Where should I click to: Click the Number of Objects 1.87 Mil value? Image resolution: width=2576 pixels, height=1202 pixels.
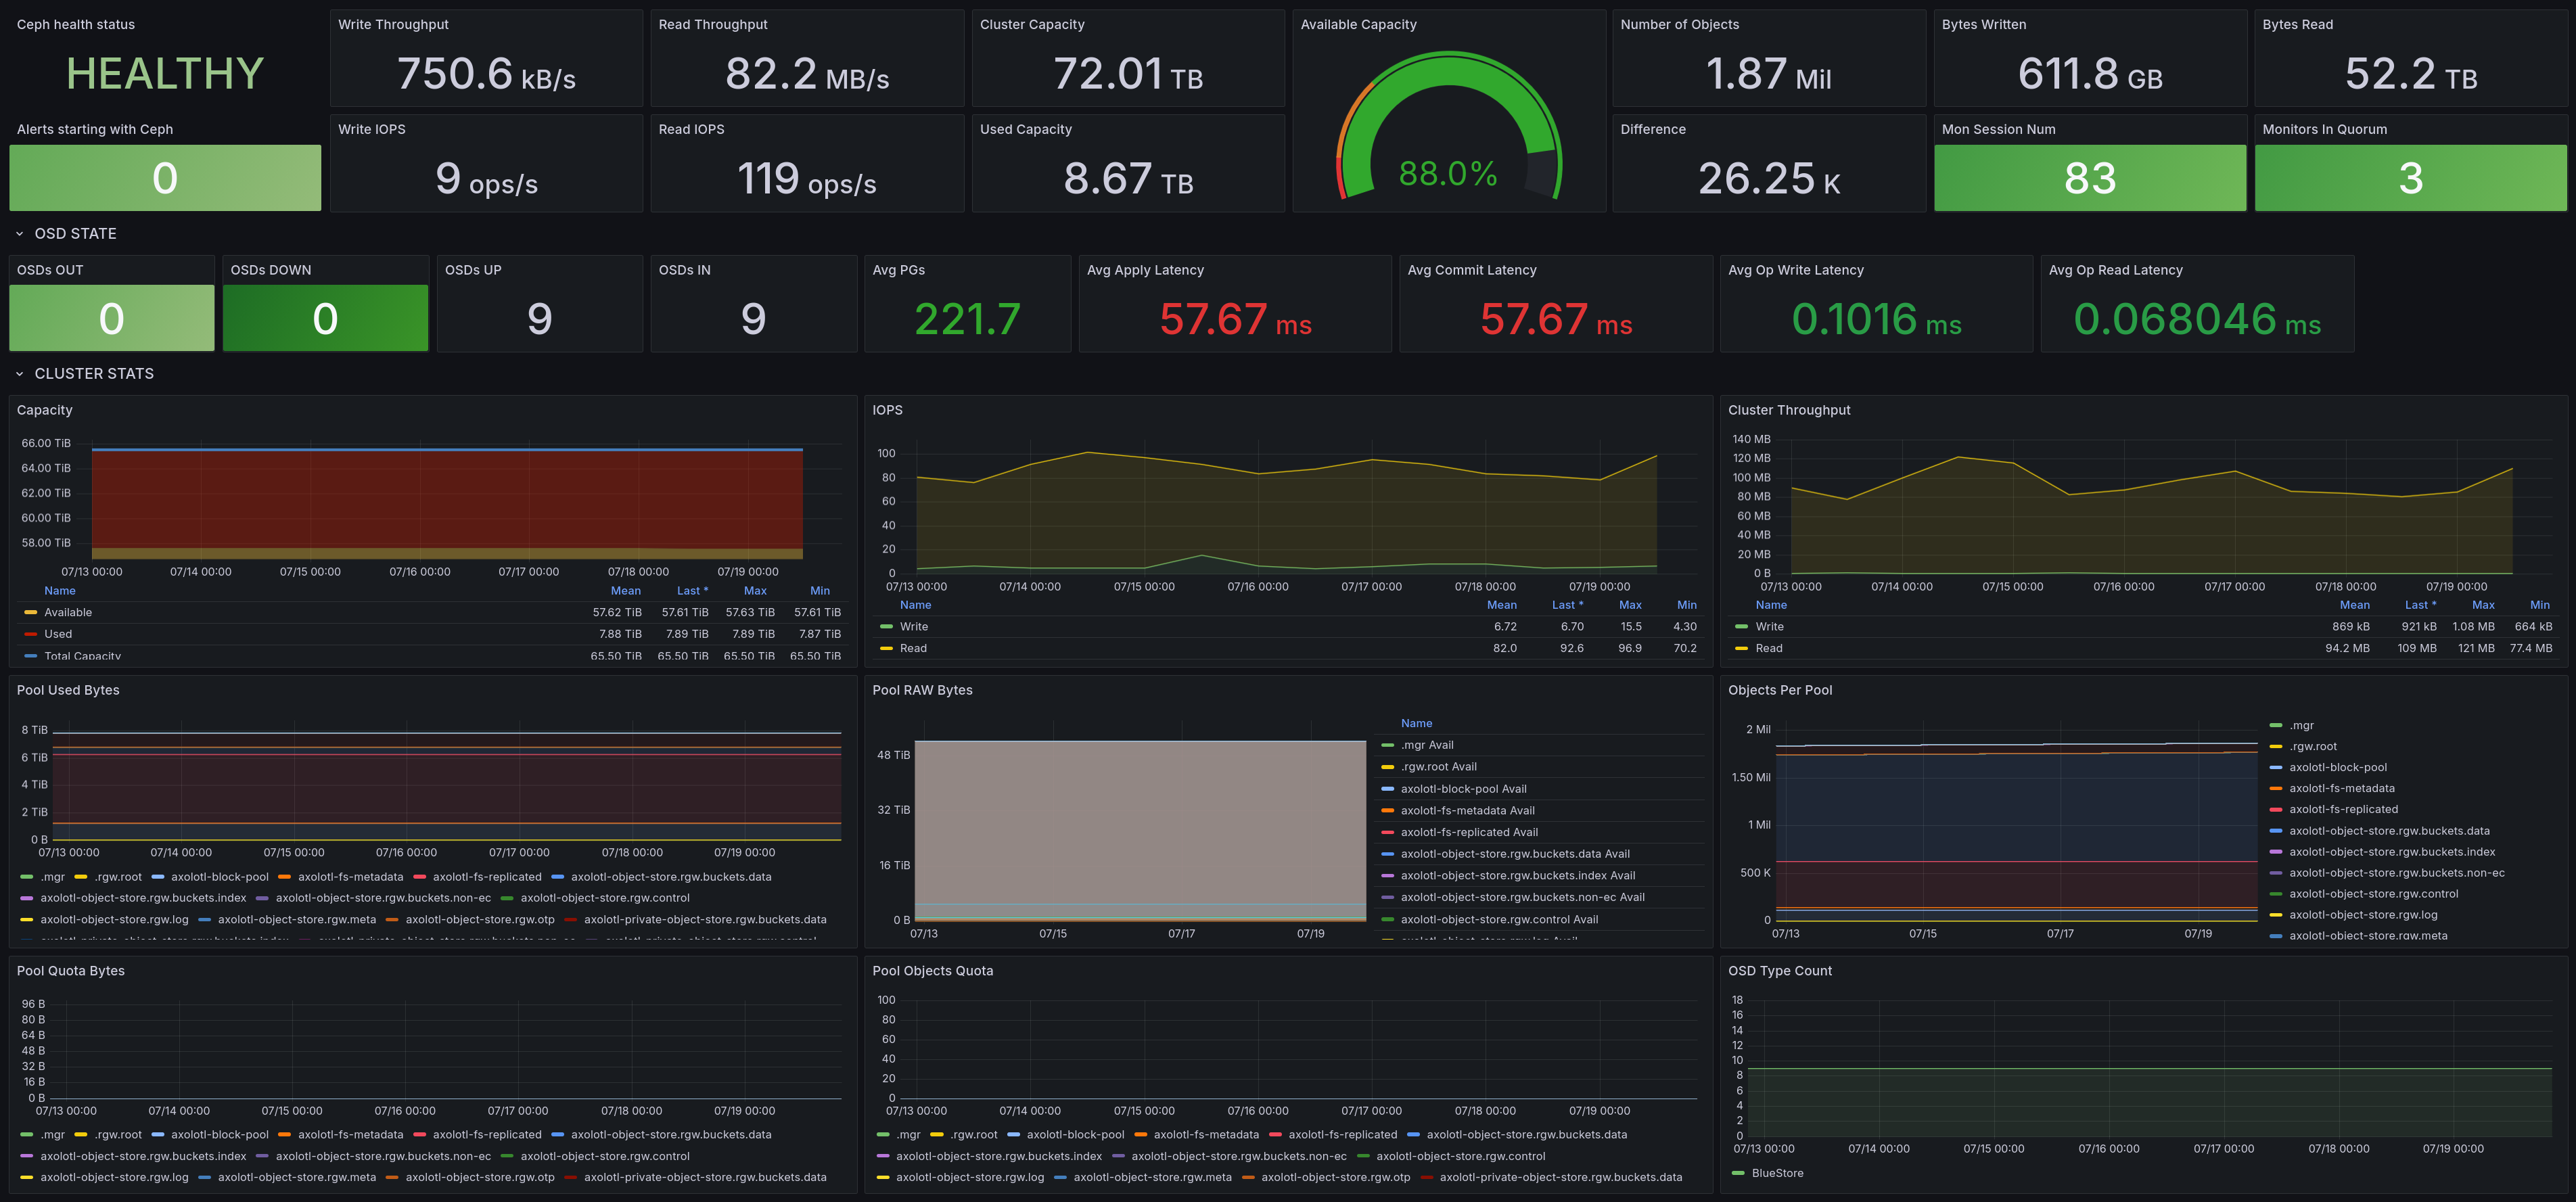point(1768,74)
